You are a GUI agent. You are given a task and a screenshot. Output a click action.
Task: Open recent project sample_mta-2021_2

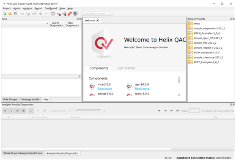tap(205, 43)
